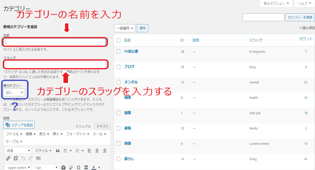Align text left in the editor
The width and height of the screenshot is (315, 170).
click(89, 150)
